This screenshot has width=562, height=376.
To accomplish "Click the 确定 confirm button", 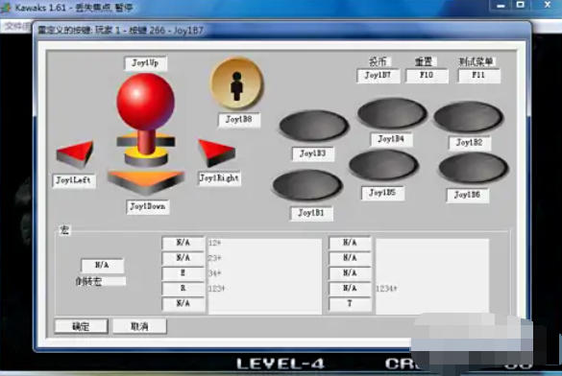I will tap(81, 326).
